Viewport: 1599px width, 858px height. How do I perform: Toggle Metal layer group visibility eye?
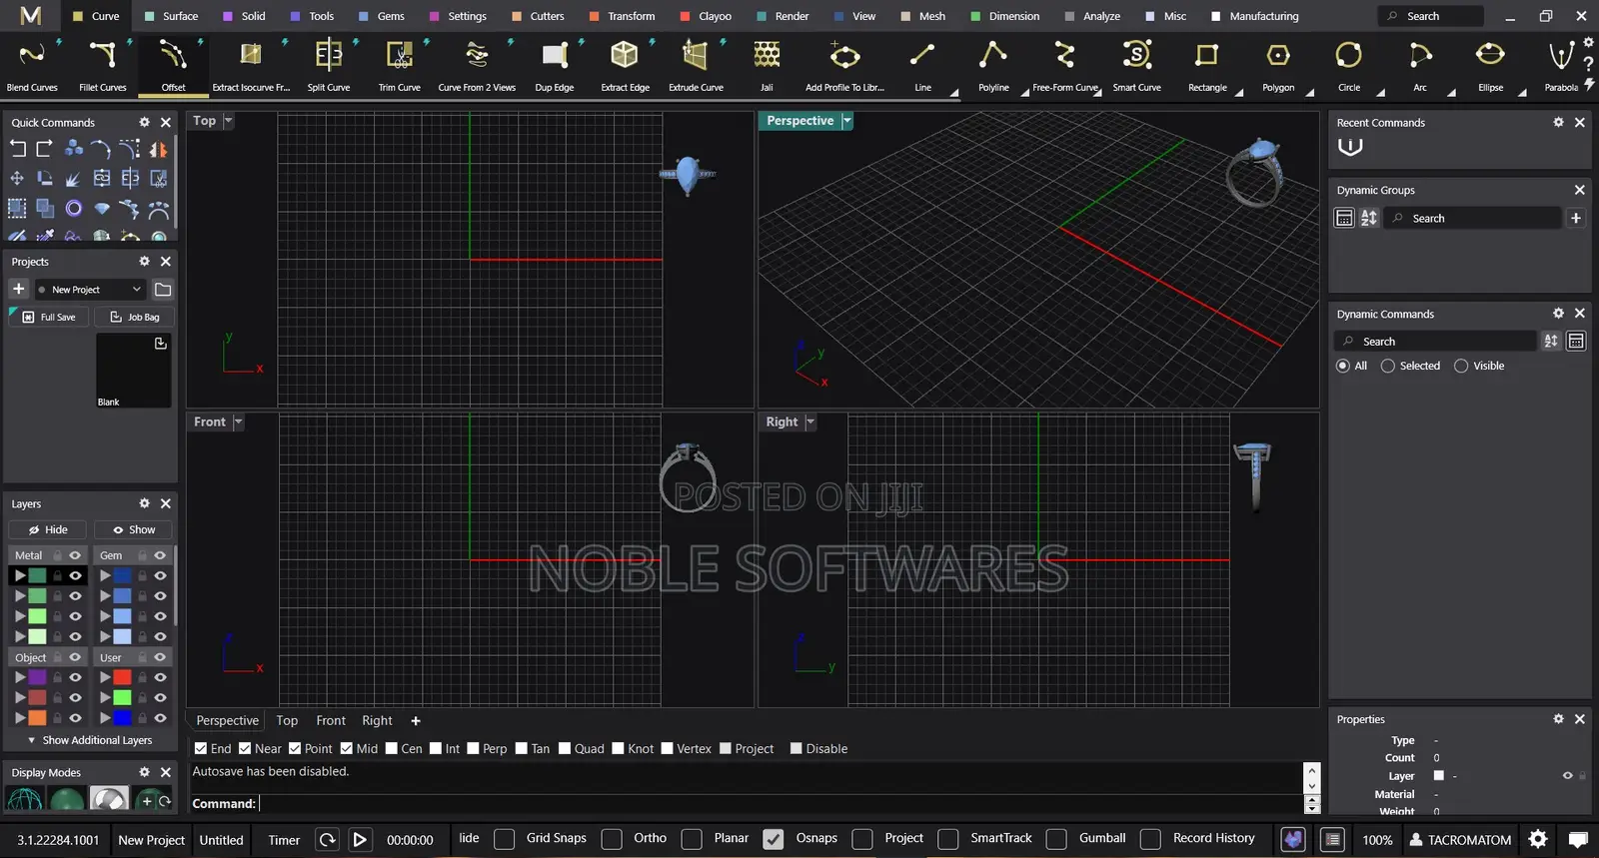75,555
